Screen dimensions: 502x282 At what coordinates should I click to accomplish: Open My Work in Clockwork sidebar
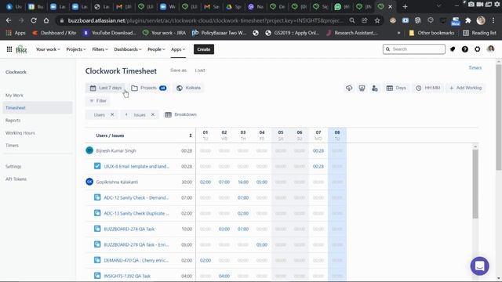coord(14,96)
